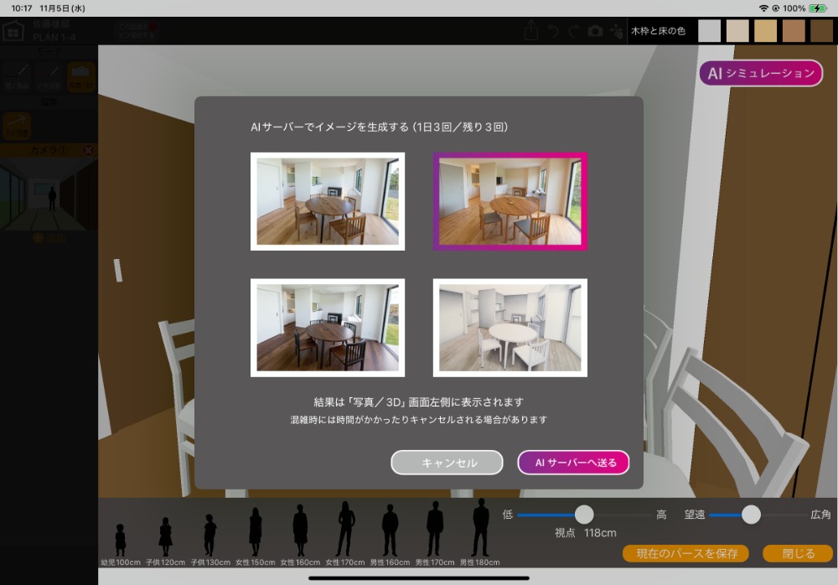Select the 幼児100cm silhouette height
This screenshot has height=585, width=838.
click(x=120, y=540)
